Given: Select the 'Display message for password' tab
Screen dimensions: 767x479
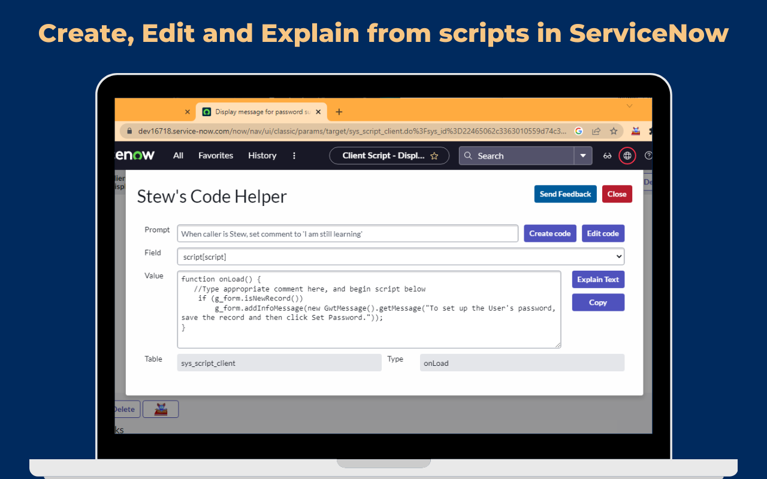Looking at the screenshot, I should (x=261, y=112).
